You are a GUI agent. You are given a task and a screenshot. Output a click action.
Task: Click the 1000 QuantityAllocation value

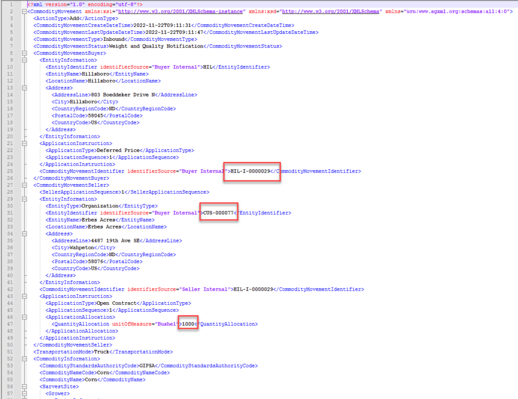[x=188, y=323]
